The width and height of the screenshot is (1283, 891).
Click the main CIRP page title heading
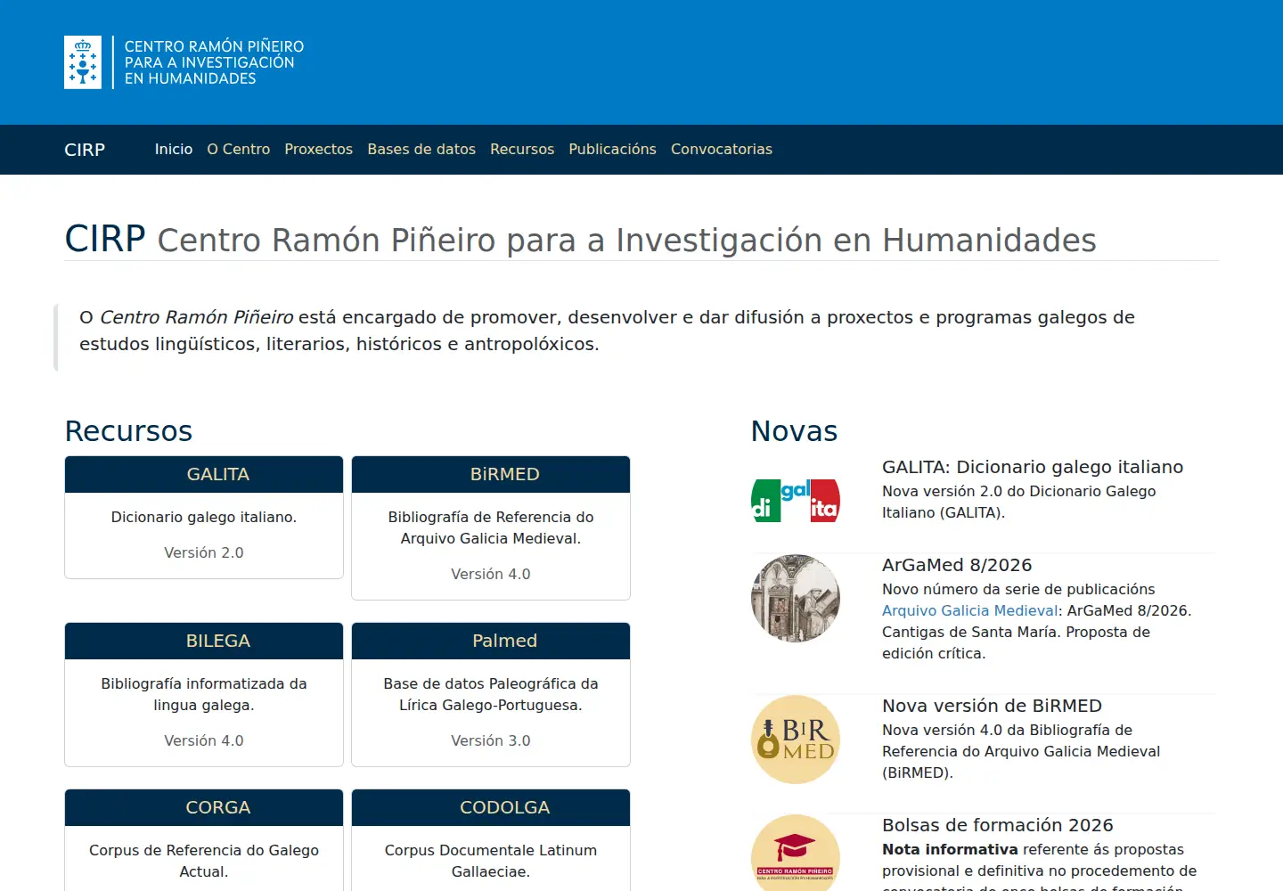(x=580, y=239)
